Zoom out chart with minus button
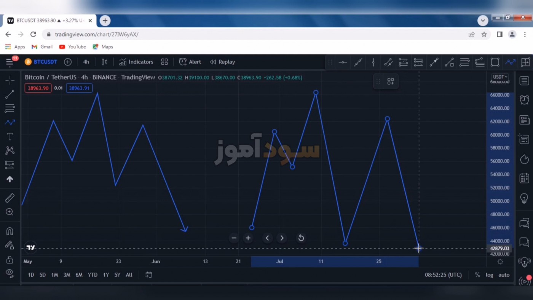 (234, 238)
